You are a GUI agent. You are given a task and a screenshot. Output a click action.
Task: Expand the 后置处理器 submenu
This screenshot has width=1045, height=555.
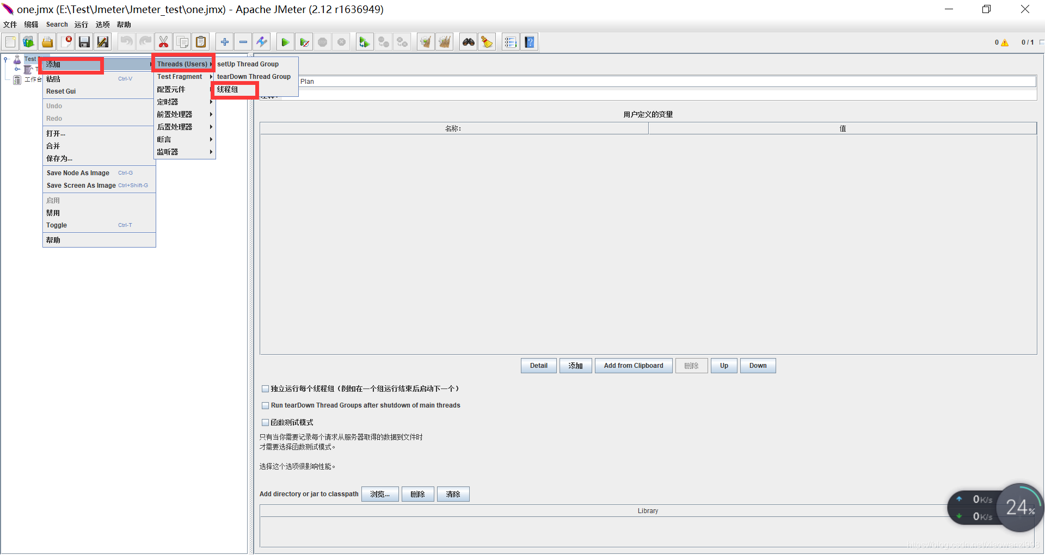coord(185,127)
